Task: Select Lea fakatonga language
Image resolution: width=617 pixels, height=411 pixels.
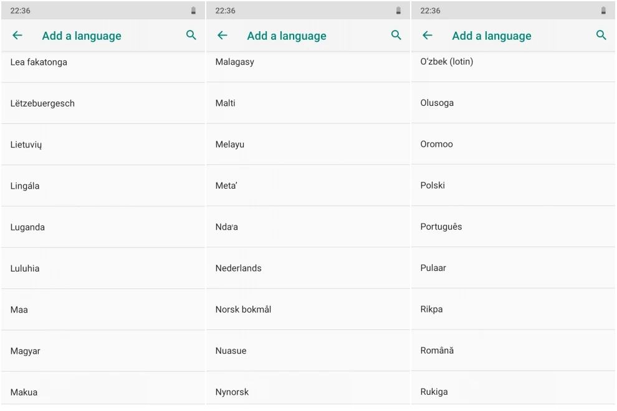Action: pos(103,67)
